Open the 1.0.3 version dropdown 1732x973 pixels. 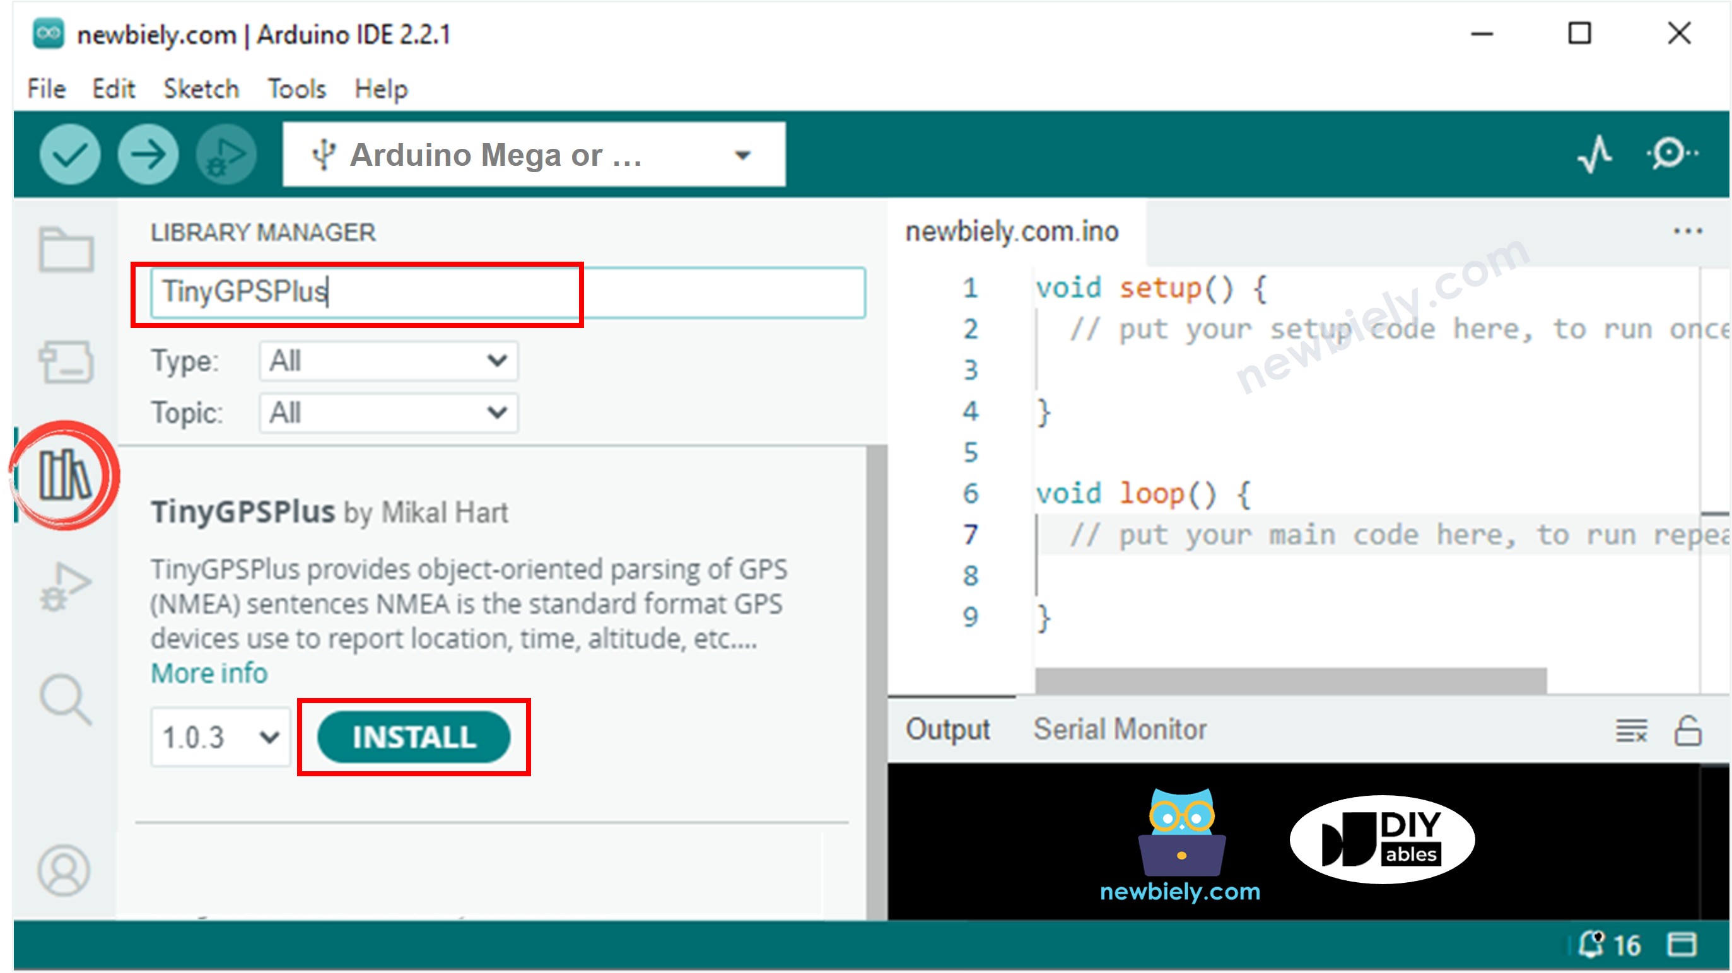220,737
